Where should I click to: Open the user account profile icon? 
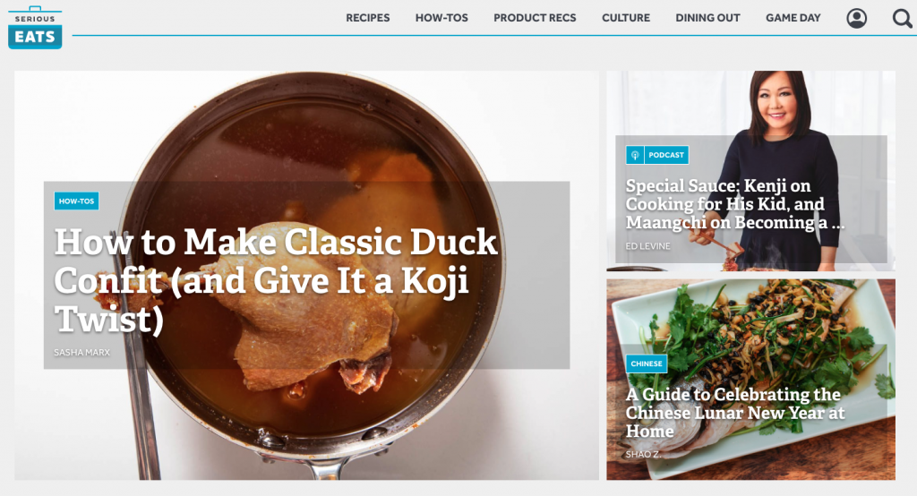(856, 18)
